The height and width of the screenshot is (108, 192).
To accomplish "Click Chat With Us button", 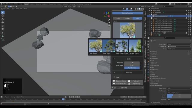I will tap(120, 84).
